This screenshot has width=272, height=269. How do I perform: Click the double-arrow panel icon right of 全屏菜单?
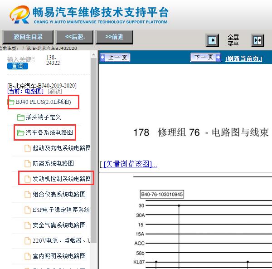pyautogui.click(x=257, y=40)
